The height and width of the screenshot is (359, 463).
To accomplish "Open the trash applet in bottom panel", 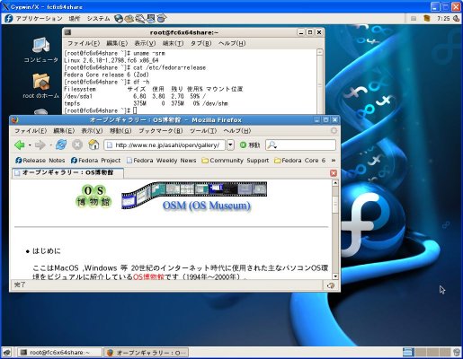I will click(x=457, y=352).
